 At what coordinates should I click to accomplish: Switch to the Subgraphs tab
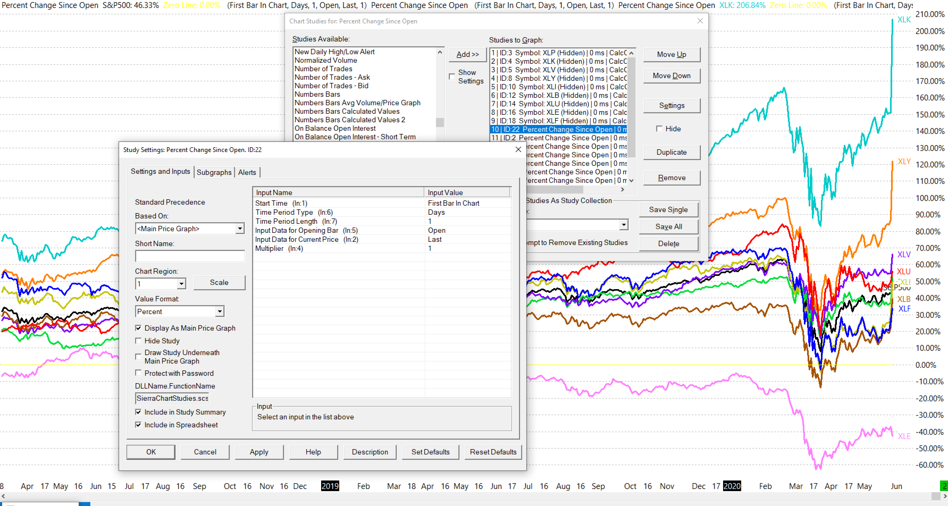tap(214, 172)
